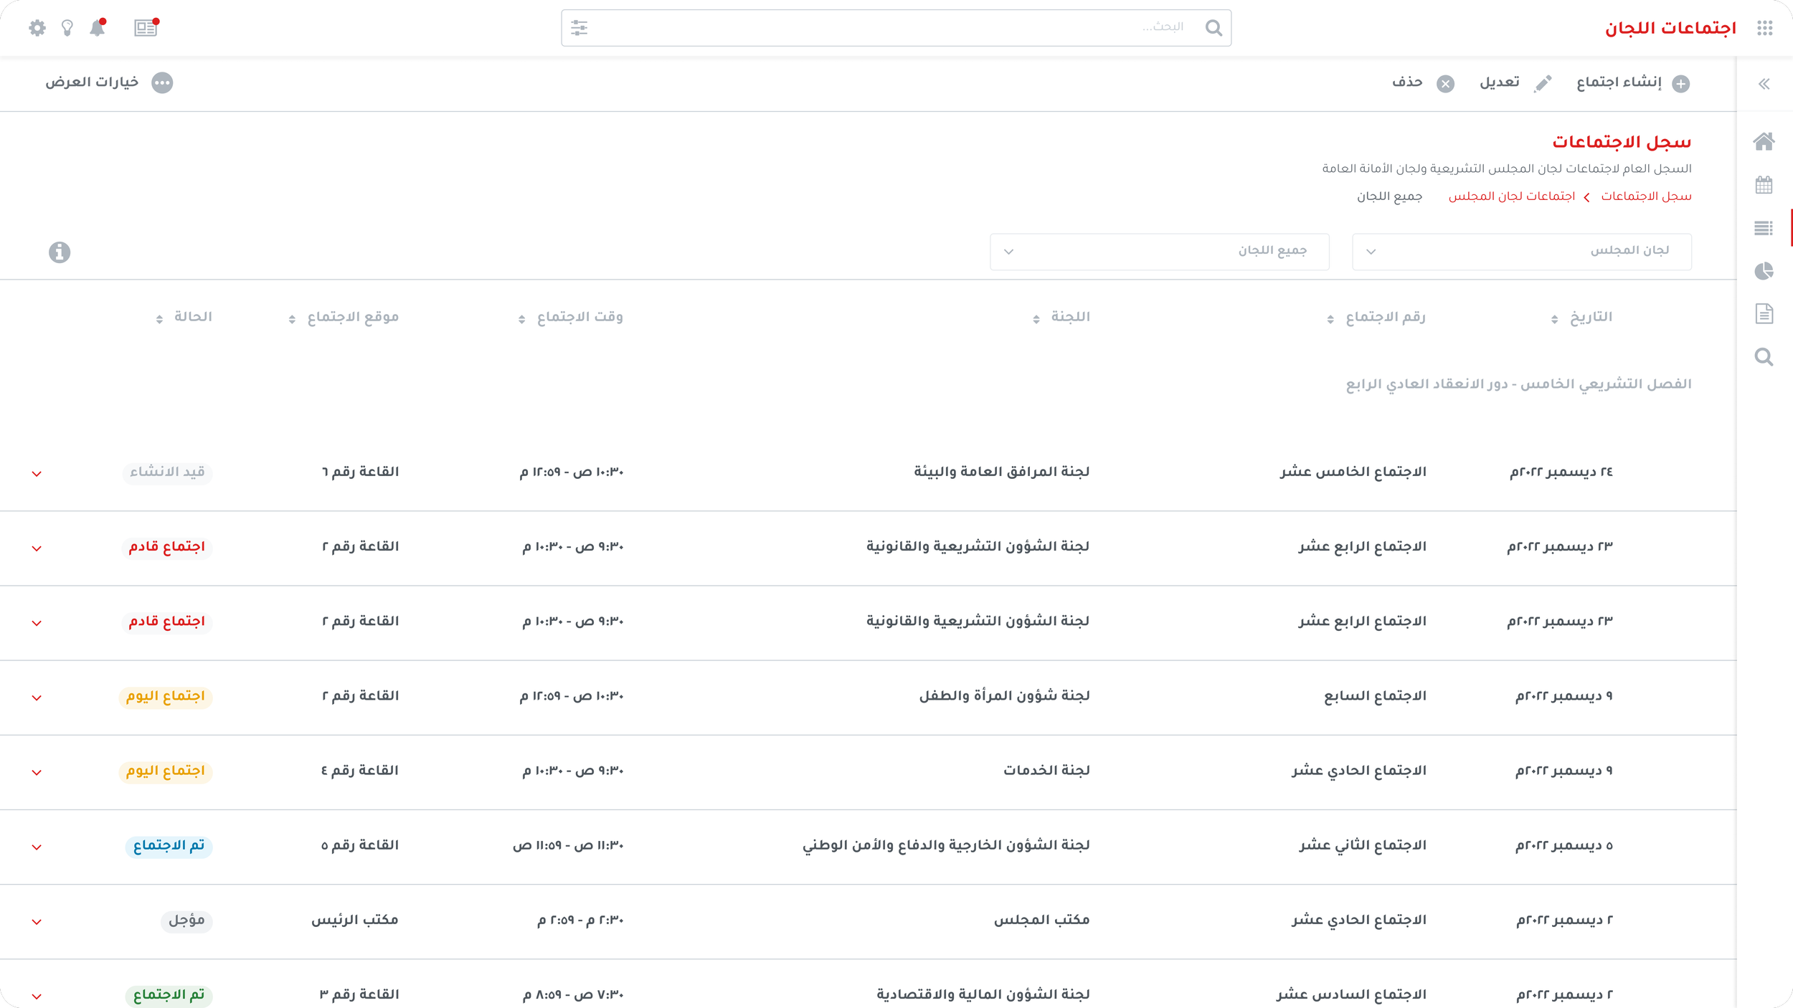Image resolution: width=1793 pixels, height=1008 pixels.
Task: Follow the اجتماعات لجان المجلس breadcrumb link
Action: (1511, 196)
